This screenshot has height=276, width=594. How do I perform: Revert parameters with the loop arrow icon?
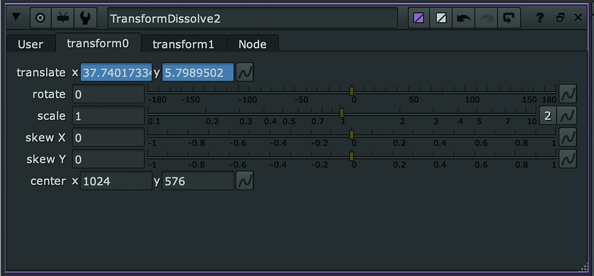click(509, 18)
